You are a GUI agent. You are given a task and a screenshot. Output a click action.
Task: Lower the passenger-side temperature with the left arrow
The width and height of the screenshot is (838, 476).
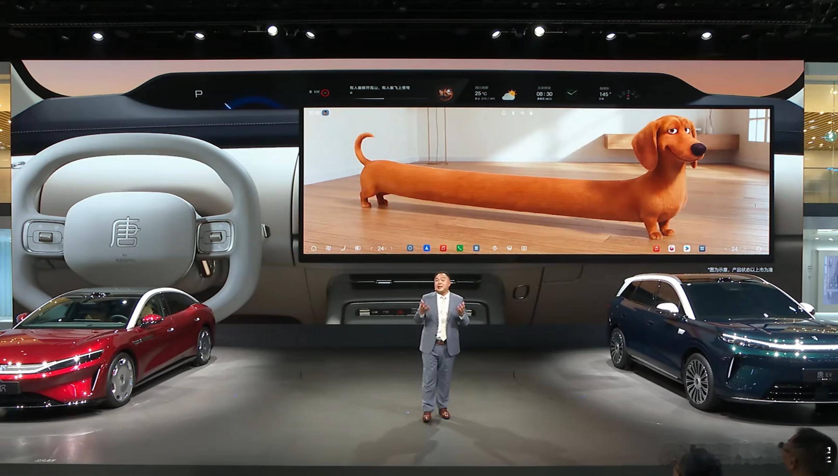(x=725, y=249)
